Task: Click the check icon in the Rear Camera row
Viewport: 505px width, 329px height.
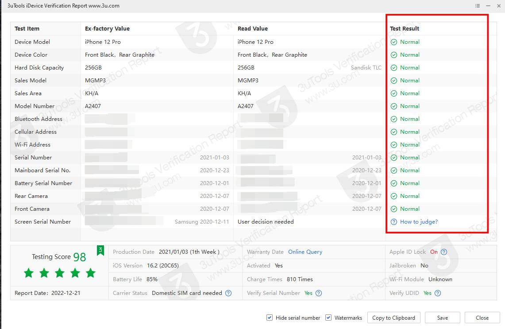Action: click(x=393, y=196)
